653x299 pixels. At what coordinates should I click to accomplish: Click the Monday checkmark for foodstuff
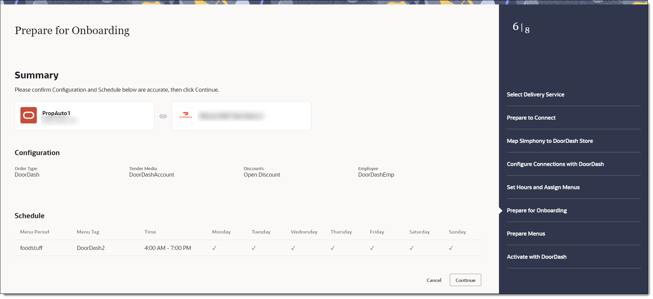214,248
